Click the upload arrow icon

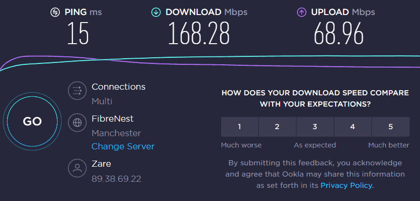pos(302,12)
